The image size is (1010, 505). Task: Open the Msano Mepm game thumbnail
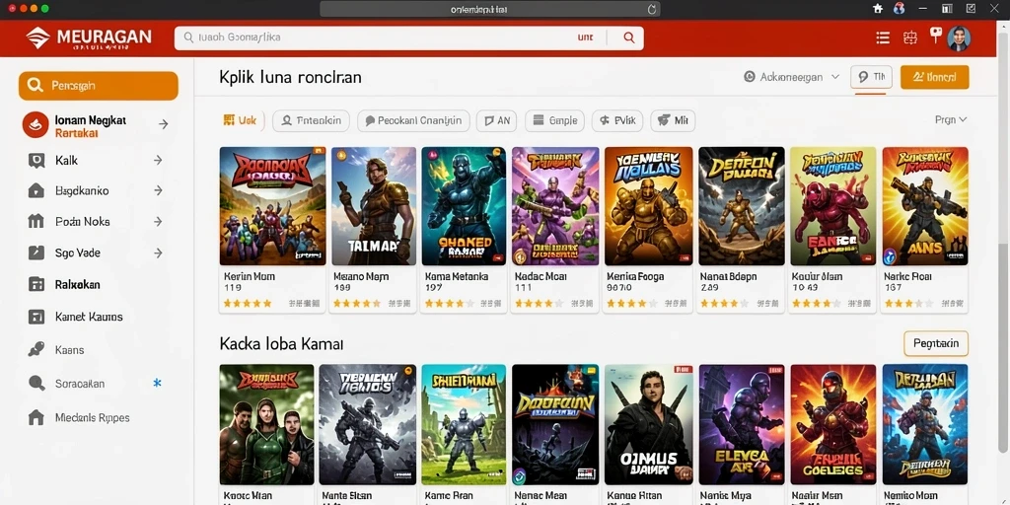click(374, 206)
